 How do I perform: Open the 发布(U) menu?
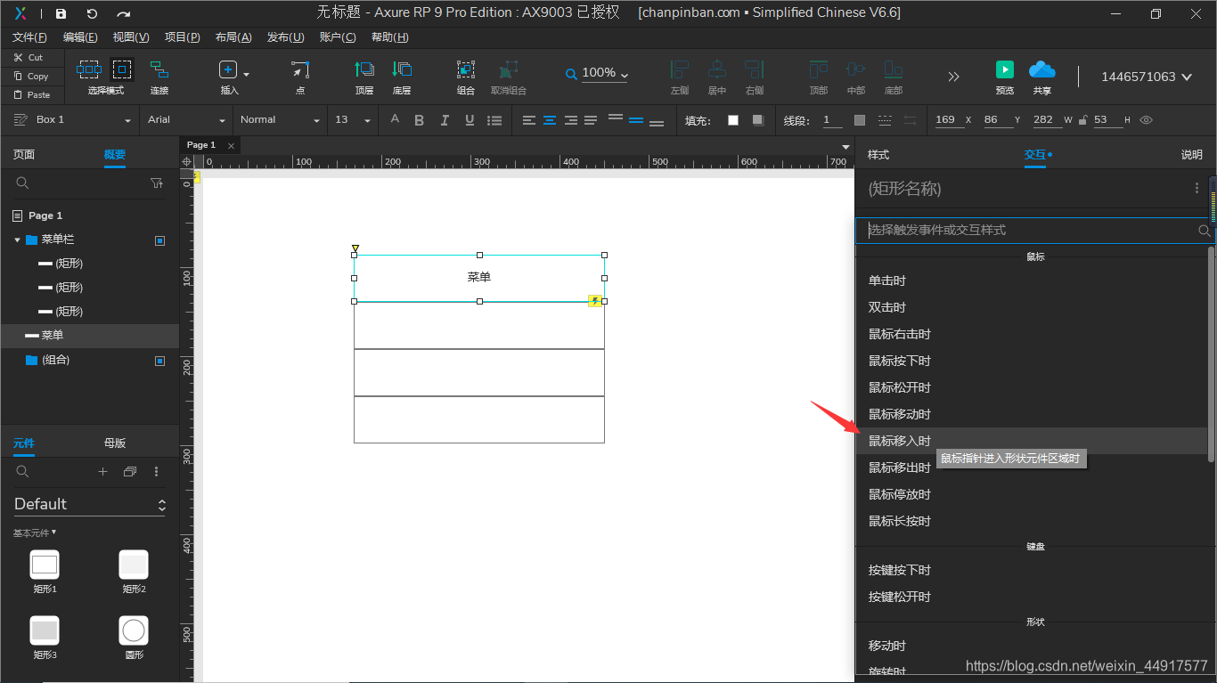tap(285, 37)
